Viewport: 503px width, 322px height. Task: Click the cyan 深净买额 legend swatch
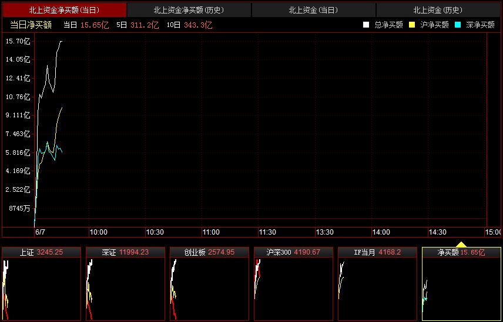(x=457, y=25)
